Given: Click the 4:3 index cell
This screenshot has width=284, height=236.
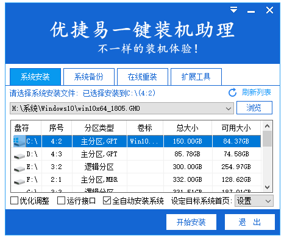Looking at the screenshot, I should [57, 154].
